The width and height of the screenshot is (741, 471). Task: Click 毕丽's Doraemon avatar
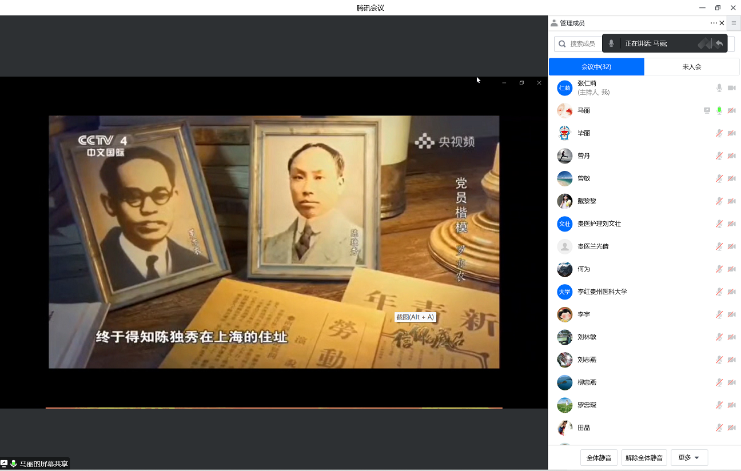564,133
